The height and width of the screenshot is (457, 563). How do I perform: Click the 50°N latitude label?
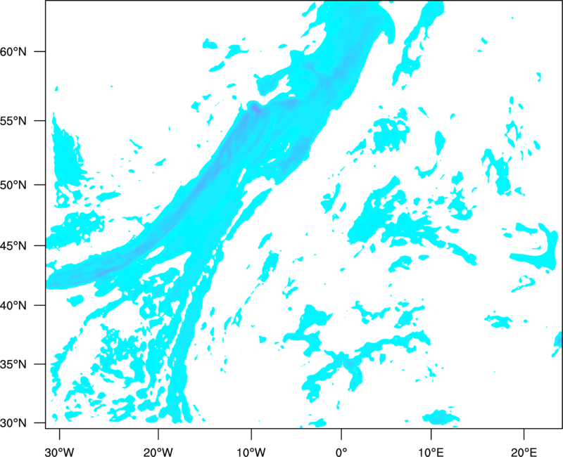tap(13, 185)
